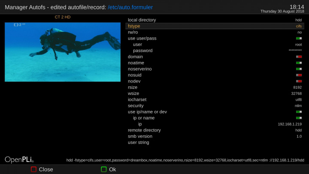309x174 pixels.
Task: Toggle the nodev switch
Action: 299,81
